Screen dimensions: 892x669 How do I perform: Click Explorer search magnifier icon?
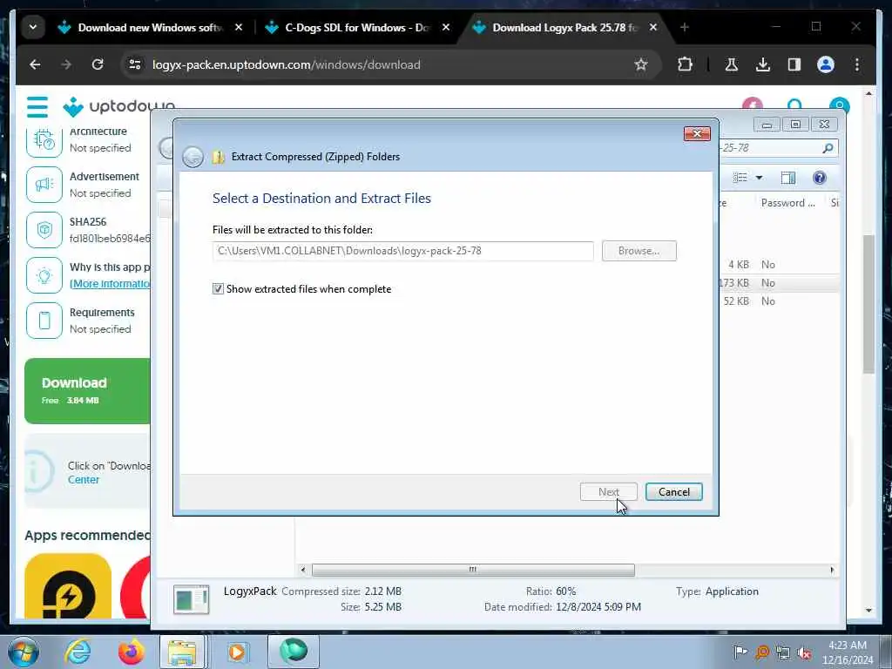[x=828, y=148]
